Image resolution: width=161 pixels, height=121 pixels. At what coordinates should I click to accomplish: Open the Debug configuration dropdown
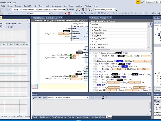[17, 10]
